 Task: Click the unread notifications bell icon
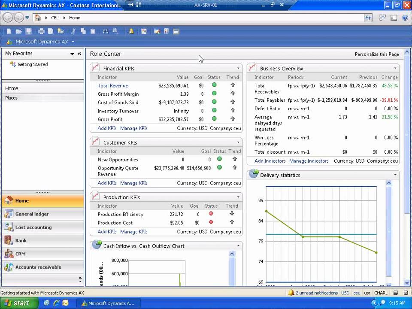tap(291, 293)
